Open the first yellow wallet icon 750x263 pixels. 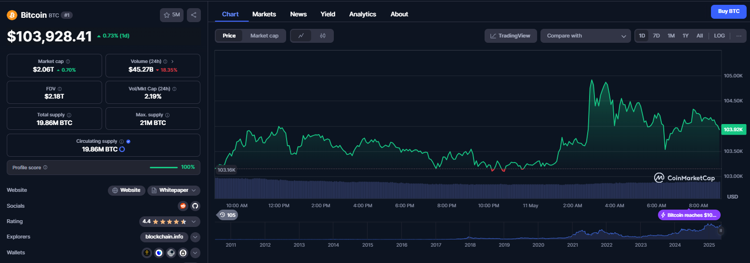[147, 252]
